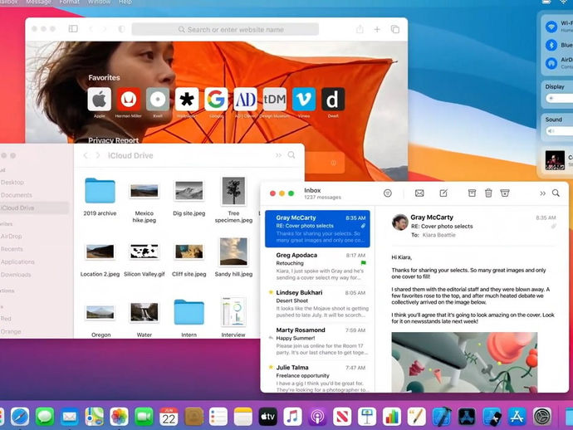Select Downloads in Finder sidebar
573x430 pixels.
tap(16, 275)
